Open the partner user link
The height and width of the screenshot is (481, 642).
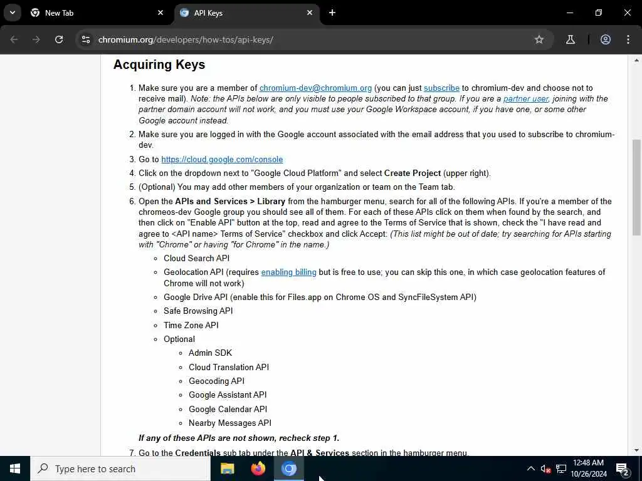click(x=526, y=99)
